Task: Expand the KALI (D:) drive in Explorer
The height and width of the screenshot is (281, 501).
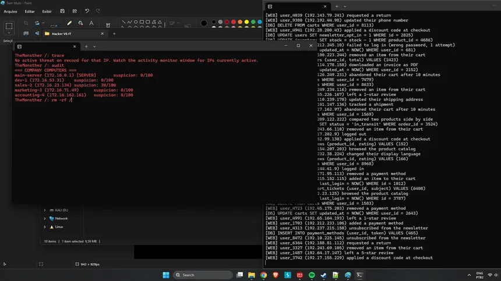Action: pos(45,210)
